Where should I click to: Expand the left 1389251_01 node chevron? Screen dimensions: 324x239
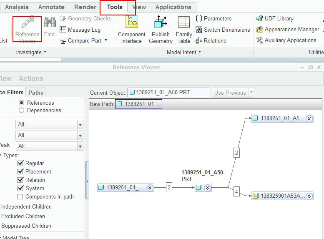tap(150, 188)
